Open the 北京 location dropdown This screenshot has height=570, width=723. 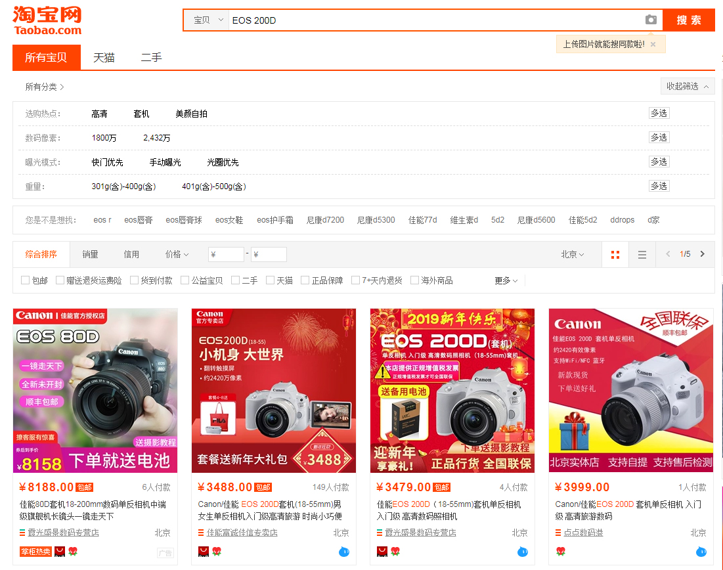572,254
